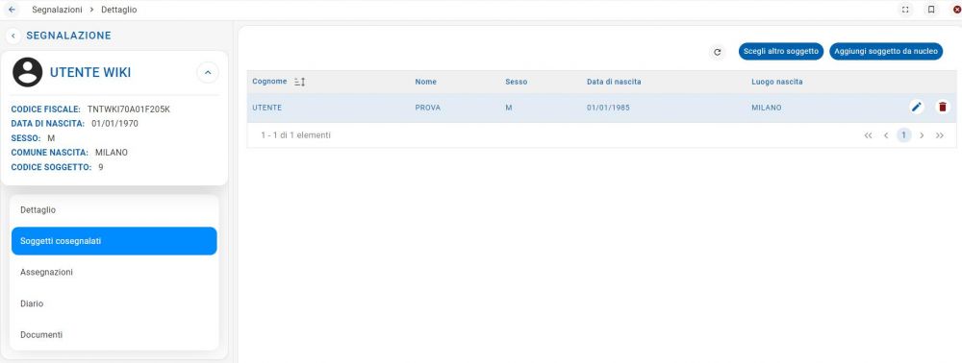Click Aggiungi soggetto da nucleo button
962x363 pixels.
click(886, 52)
